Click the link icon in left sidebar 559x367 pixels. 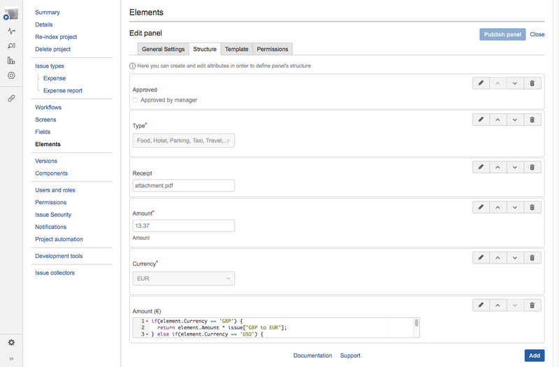point(11,99)
